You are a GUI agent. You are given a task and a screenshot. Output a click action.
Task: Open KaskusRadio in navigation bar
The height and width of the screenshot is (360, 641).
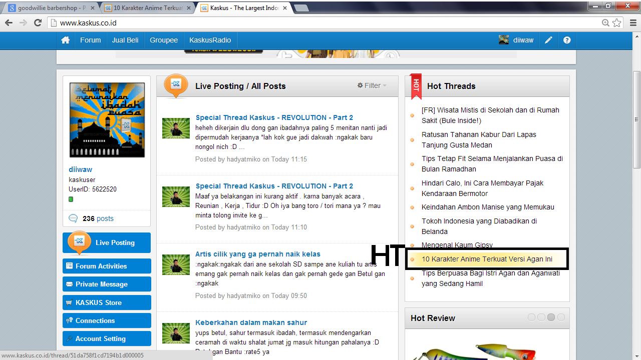point(210,40)
